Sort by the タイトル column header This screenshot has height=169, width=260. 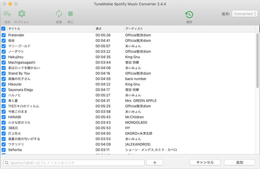click(x=14, y=29)
